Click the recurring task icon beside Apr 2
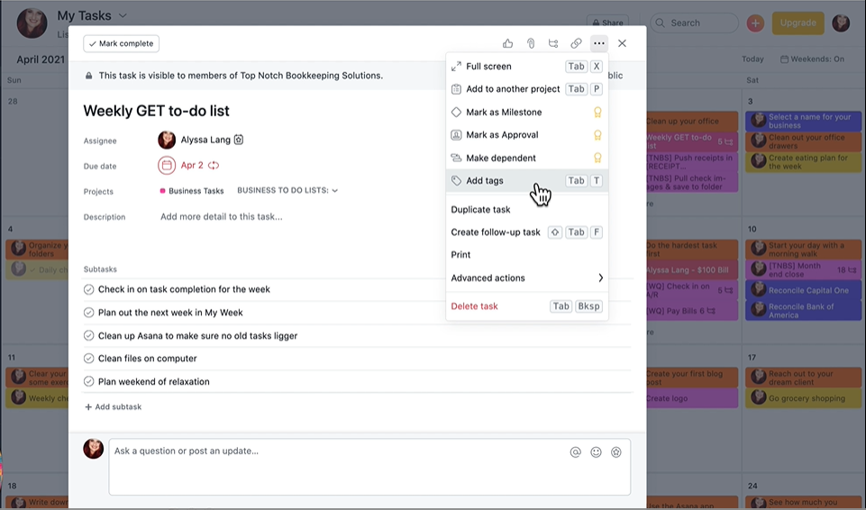This screenshot has width=866, height=510. point(214,165)
